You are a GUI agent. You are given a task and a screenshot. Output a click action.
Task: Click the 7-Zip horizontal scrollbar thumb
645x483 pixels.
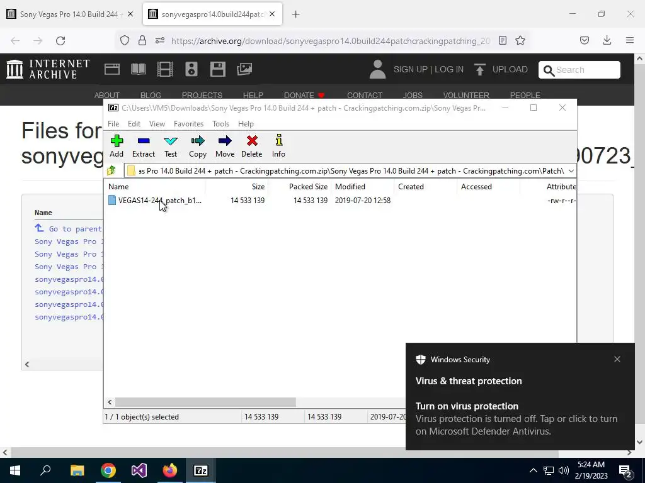click(205, 402)
